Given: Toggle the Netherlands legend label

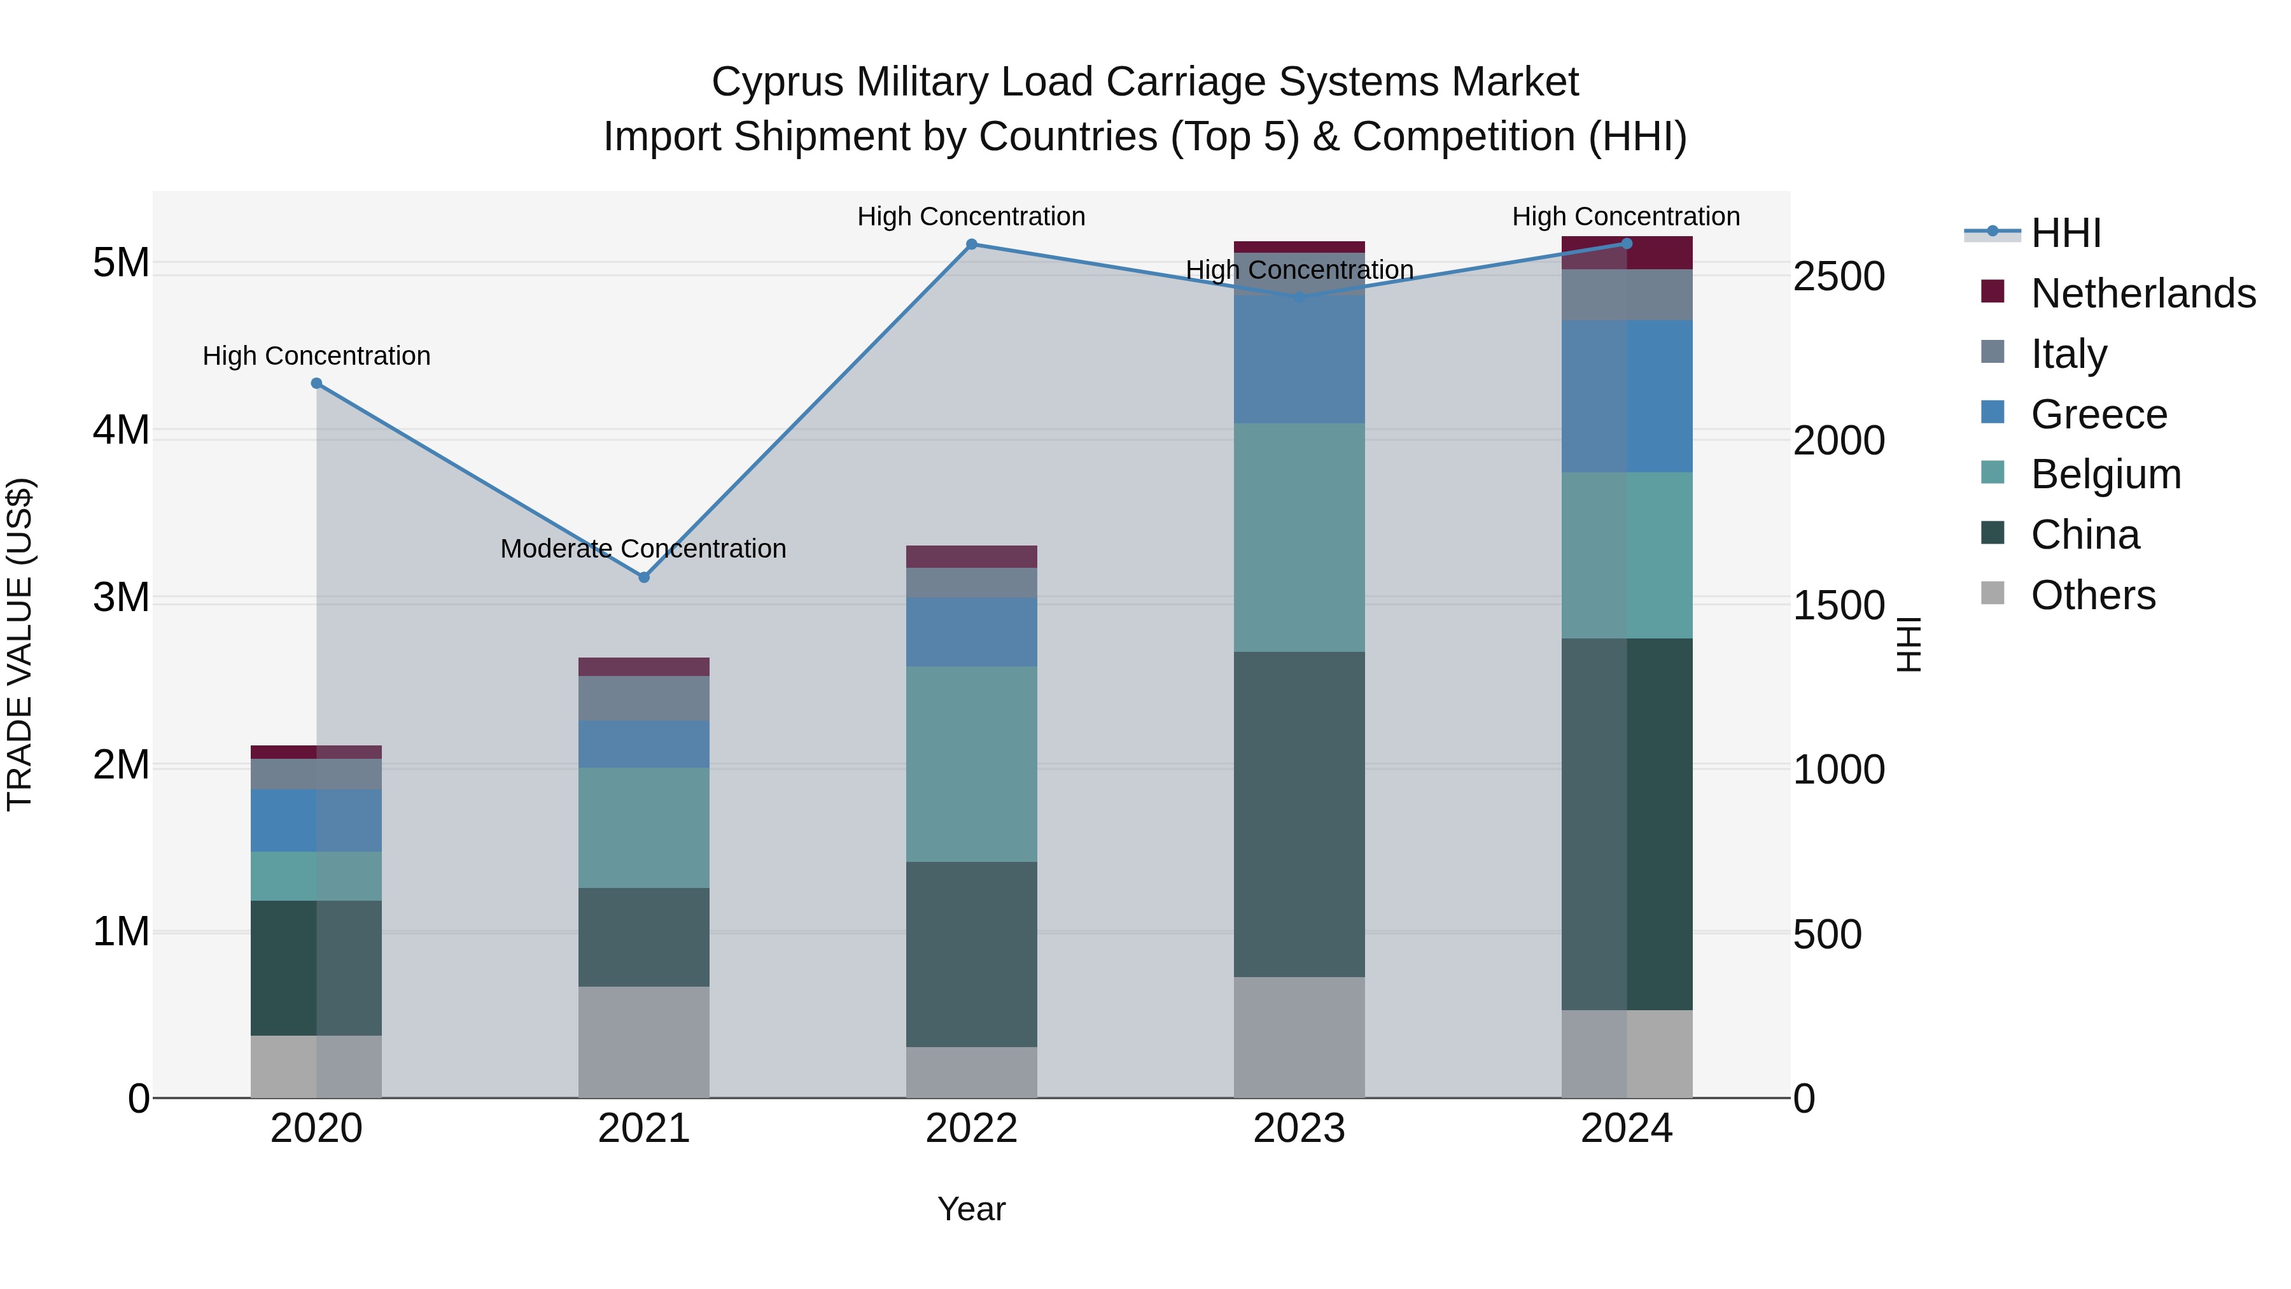Looking at the screenshot, I should tap(2143, 293).
